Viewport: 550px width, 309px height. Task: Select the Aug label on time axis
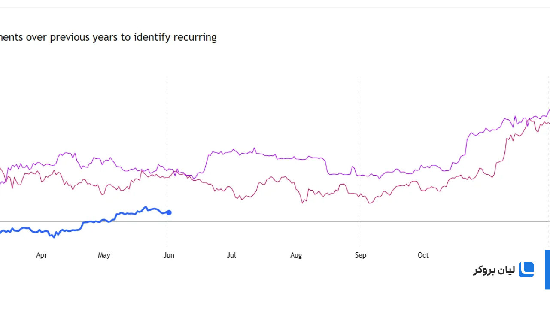tap(296, 255)
